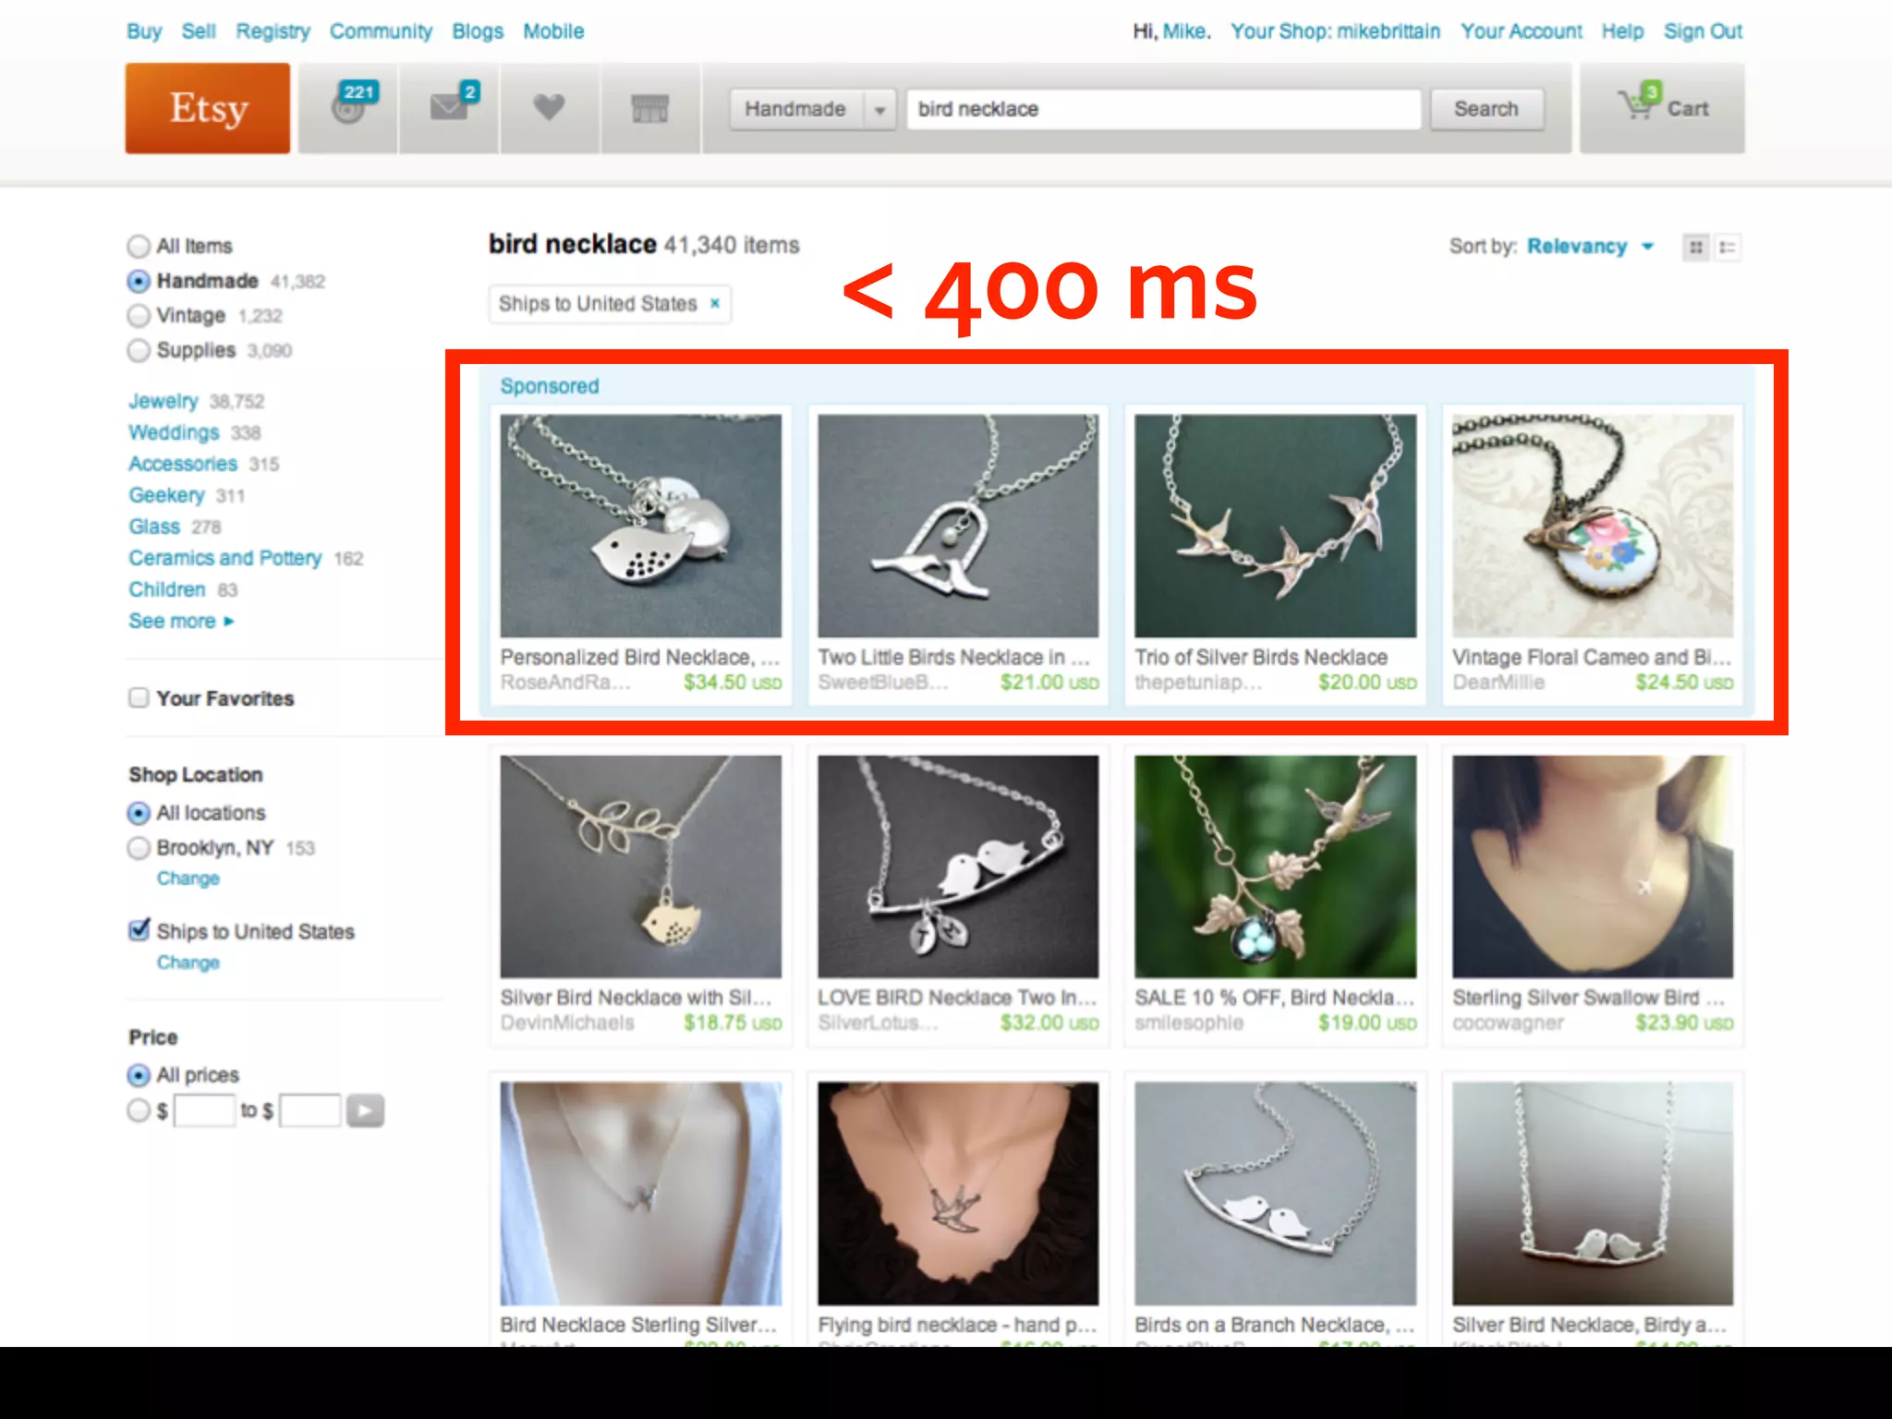Open Trio of Silver Birds Necklace title

[x=1261, y=657]
